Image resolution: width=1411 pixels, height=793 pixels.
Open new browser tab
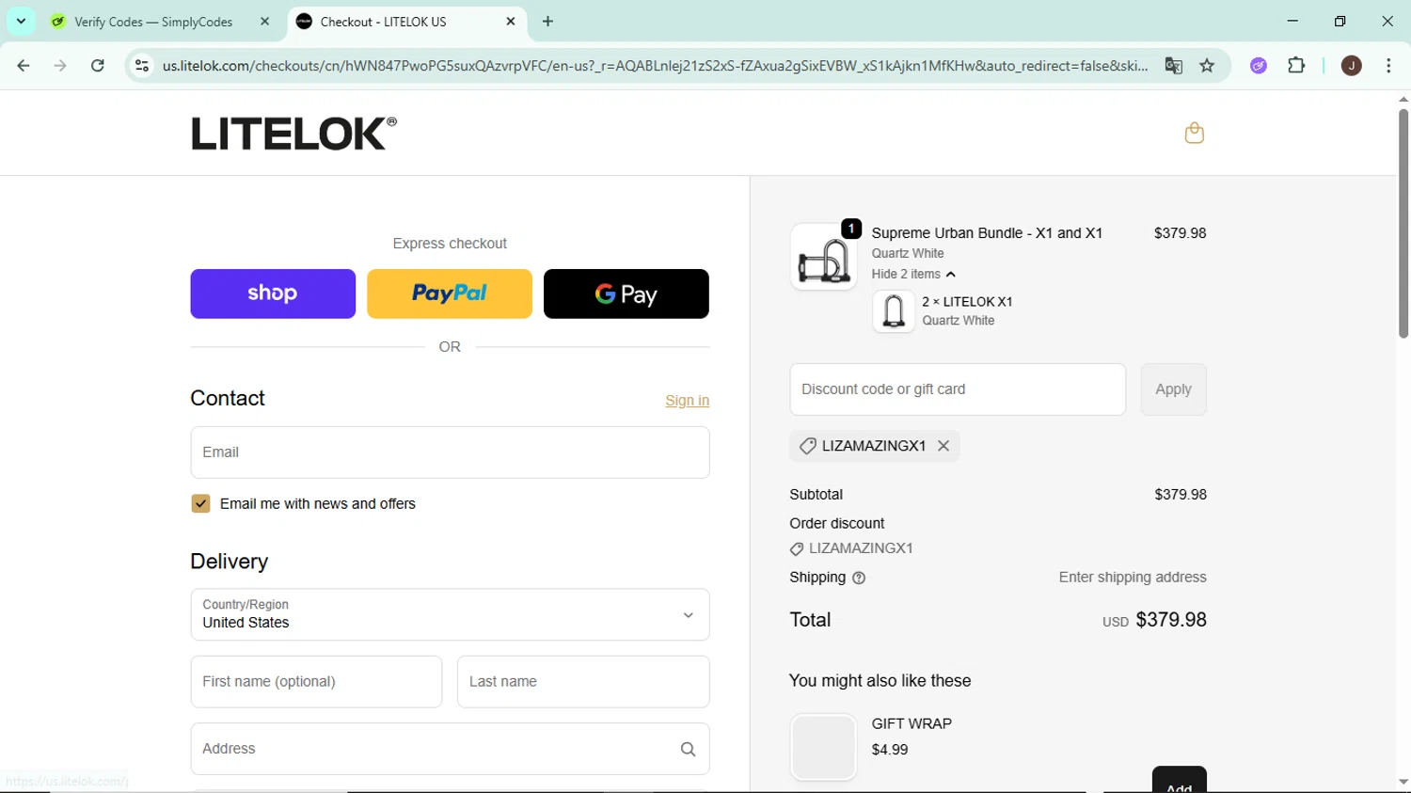pyautogui.click(x=548, y=22)
